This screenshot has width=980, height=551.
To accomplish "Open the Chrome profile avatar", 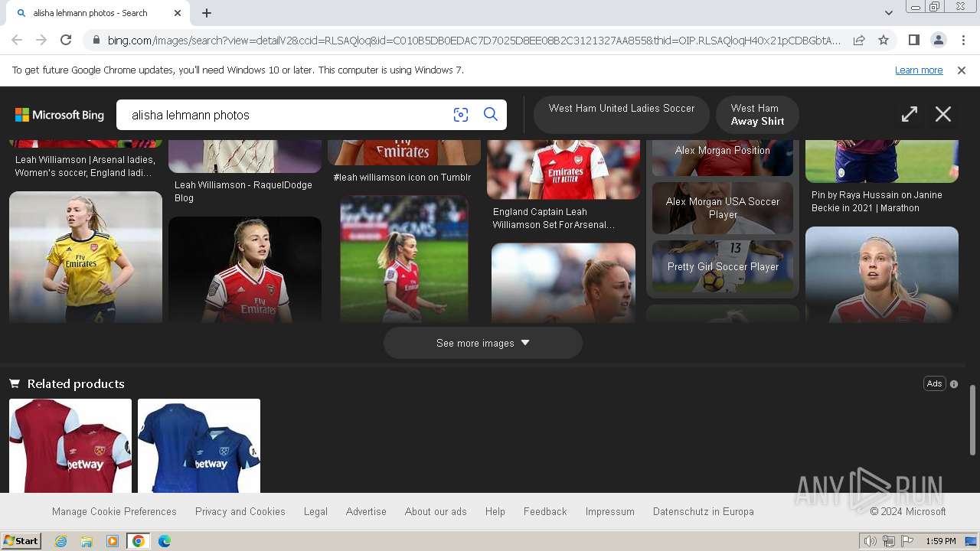I will (x=938, y=41).
